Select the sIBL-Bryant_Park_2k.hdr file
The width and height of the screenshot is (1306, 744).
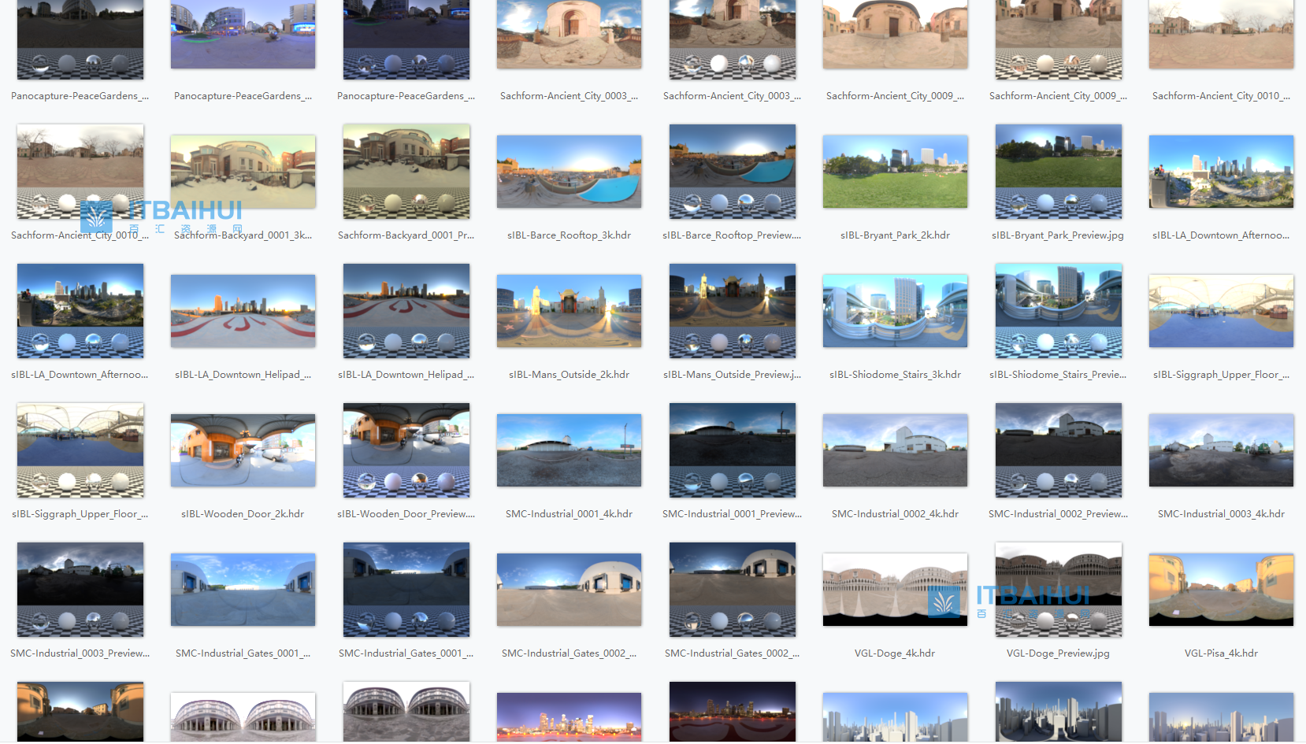895,172
